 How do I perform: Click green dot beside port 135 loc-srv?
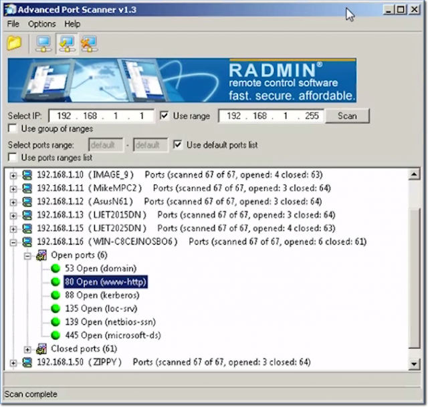pos(56,309)
